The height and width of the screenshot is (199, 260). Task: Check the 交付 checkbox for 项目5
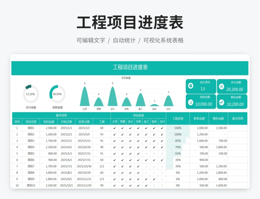[x=162, y=154]
